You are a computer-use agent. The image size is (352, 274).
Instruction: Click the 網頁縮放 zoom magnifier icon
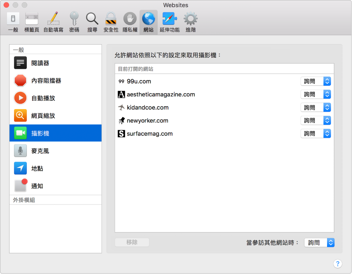tap(20, 115)
